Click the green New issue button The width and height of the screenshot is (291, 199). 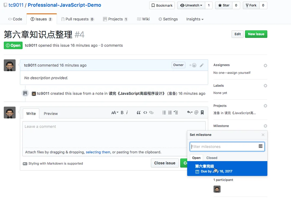(x=256, y=34)
